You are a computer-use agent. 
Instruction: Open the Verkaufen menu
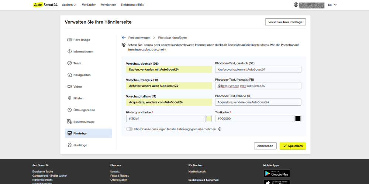pos(89,5)
